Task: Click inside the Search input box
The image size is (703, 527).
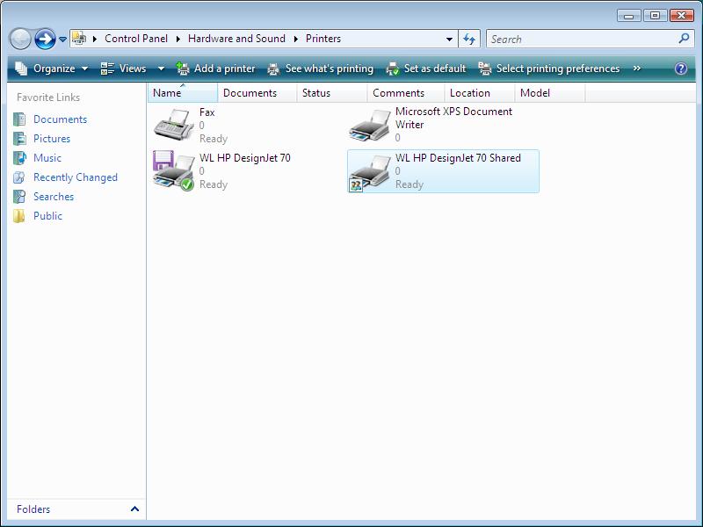Action: [x=582, y=39]
